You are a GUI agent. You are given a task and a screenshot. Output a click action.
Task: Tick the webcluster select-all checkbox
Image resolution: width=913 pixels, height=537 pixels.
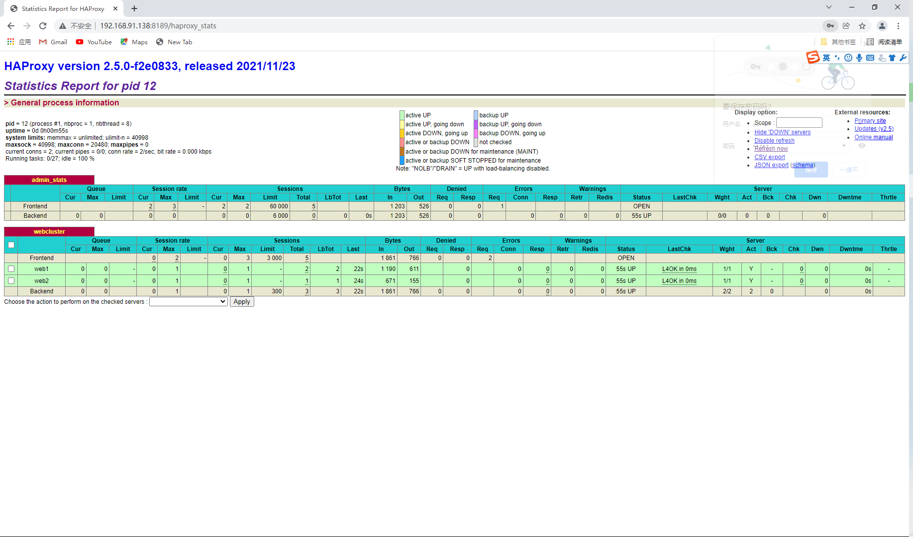pos(11,245)
